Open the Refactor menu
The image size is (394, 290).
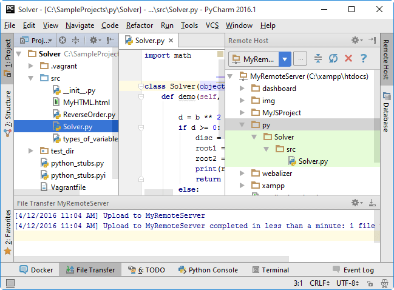tap(140, 25)
